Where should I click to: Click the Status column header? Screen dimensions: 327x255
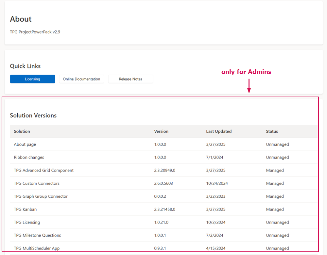272,131
